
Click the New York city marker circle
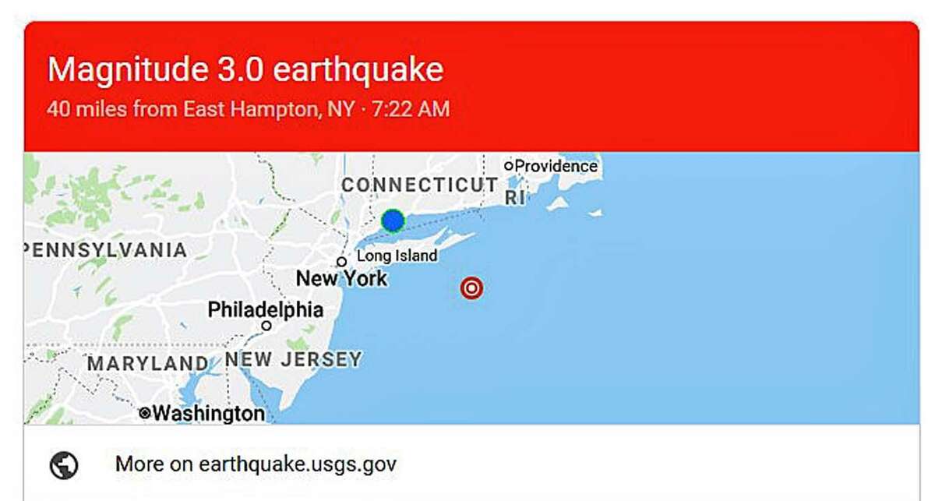(341, 262)
